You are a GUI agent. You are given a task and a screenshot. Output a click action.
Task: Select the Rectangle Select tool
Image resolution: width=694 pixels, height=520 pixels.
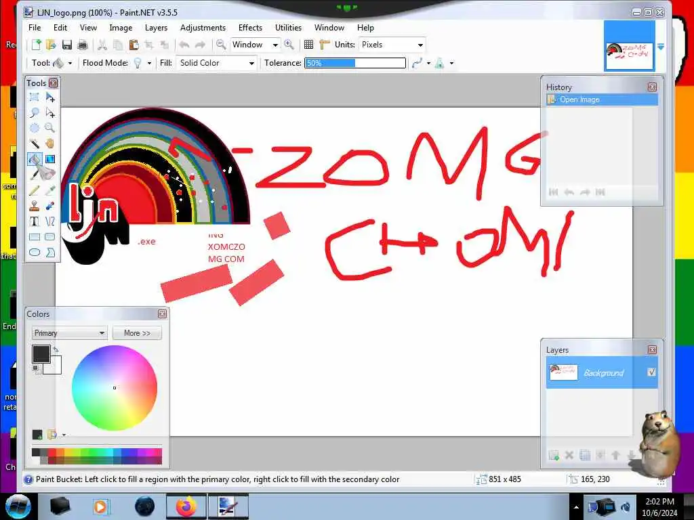point(34,97)
